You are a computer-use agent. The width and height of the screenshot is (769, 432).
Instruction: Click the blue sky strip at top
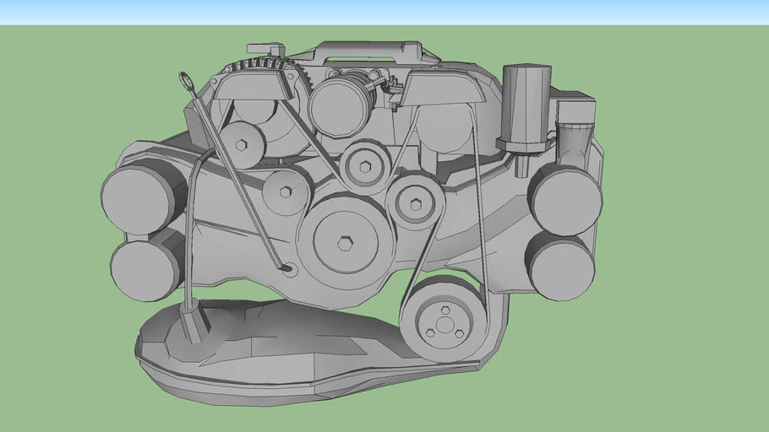384,12
